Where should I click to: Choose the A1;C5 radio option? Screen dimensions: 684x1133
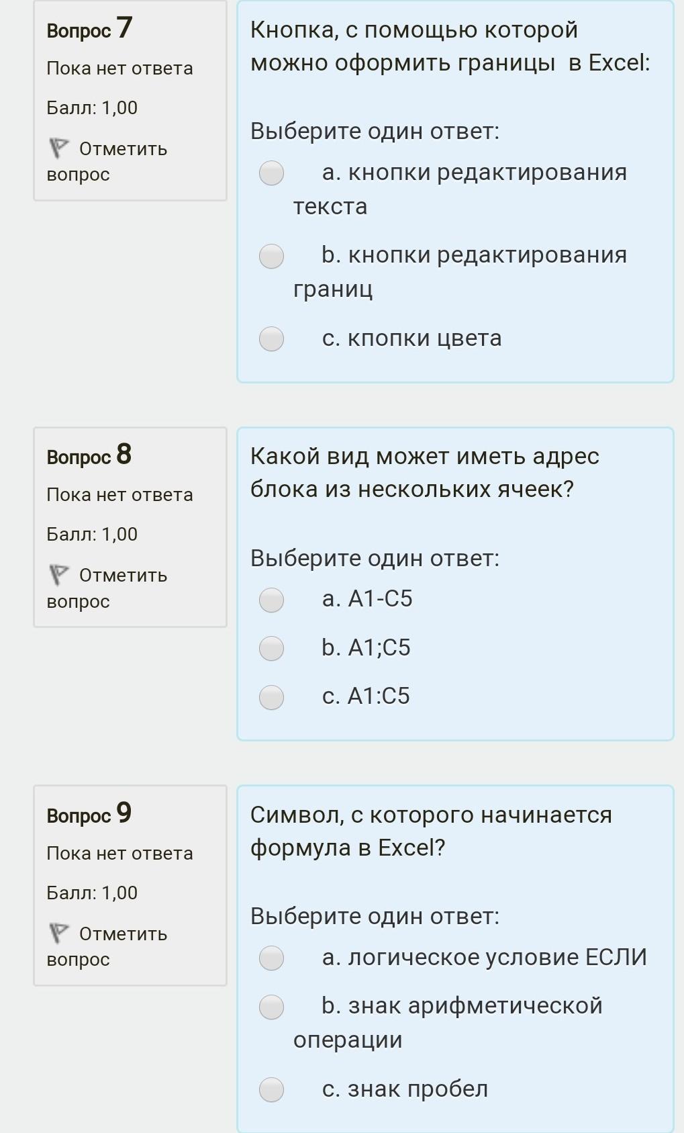coord(271,648)
